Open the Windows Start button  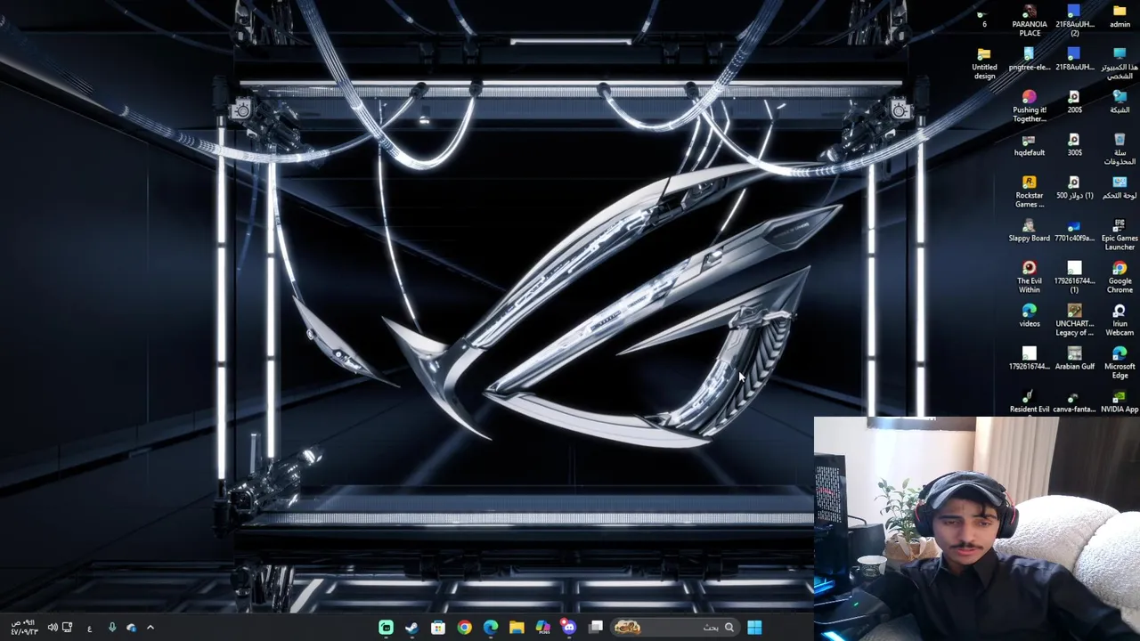(x=754, y=628)
